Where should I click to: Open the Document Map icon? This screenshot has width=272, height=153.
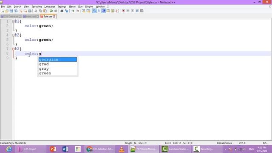pos(113,11)
